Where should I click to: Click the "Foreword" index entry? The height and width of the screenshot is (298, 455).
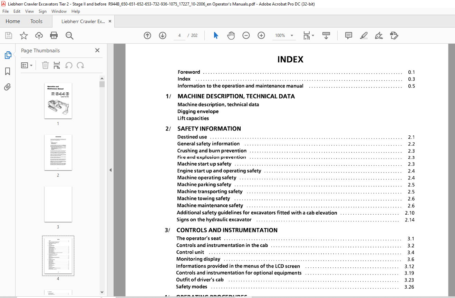(x=189, y=72)
